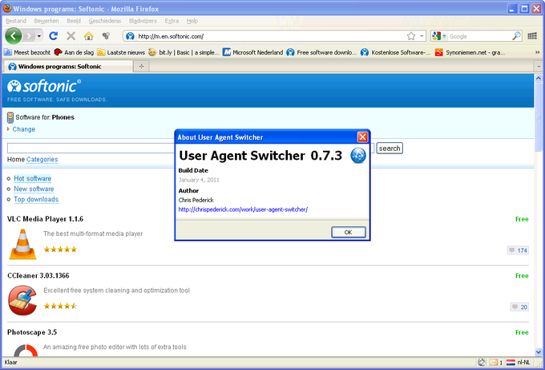
Task: Click the CCleaner brush icon
Action: tap(22, 300)
